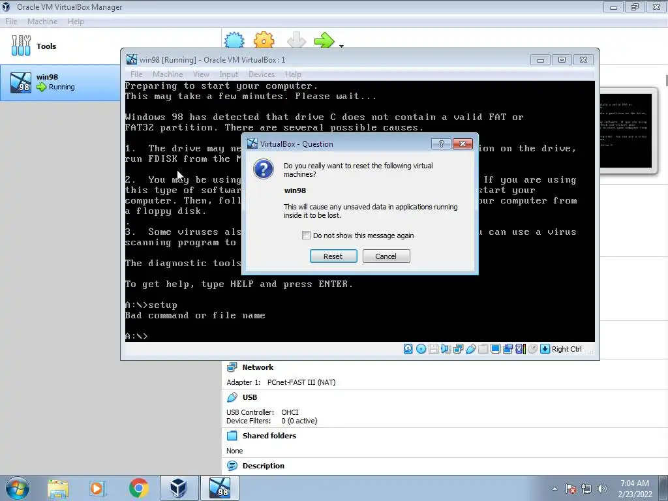This screenshot has height=501, width=668.
Task: Open Windows Explorer from the taskbar
Action: click(58, 488)
